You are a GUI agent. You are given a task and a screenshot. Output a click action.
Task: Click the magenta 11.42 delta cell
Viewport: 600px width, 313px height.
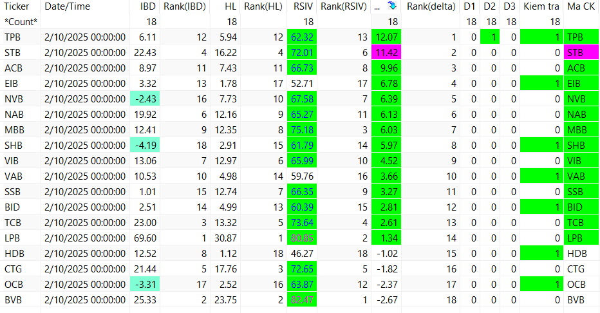pyautogui.click(x=386, y=52)
